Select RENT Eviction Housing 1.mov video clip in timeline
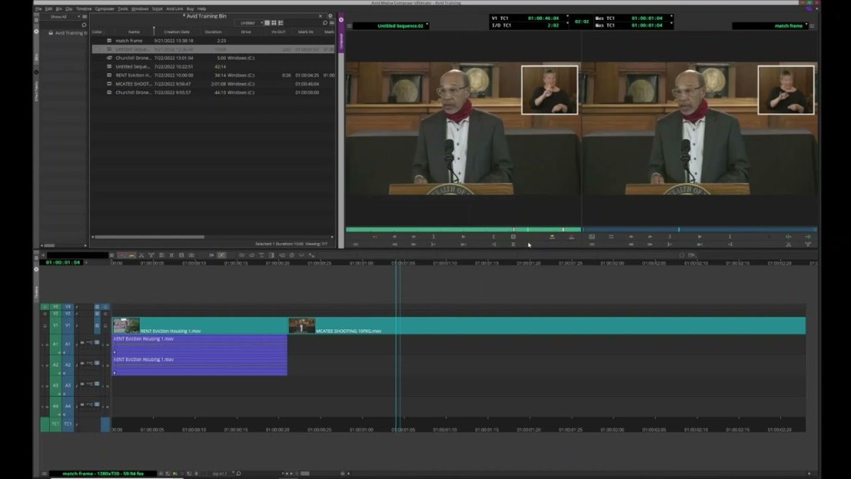 coord(199,326)
